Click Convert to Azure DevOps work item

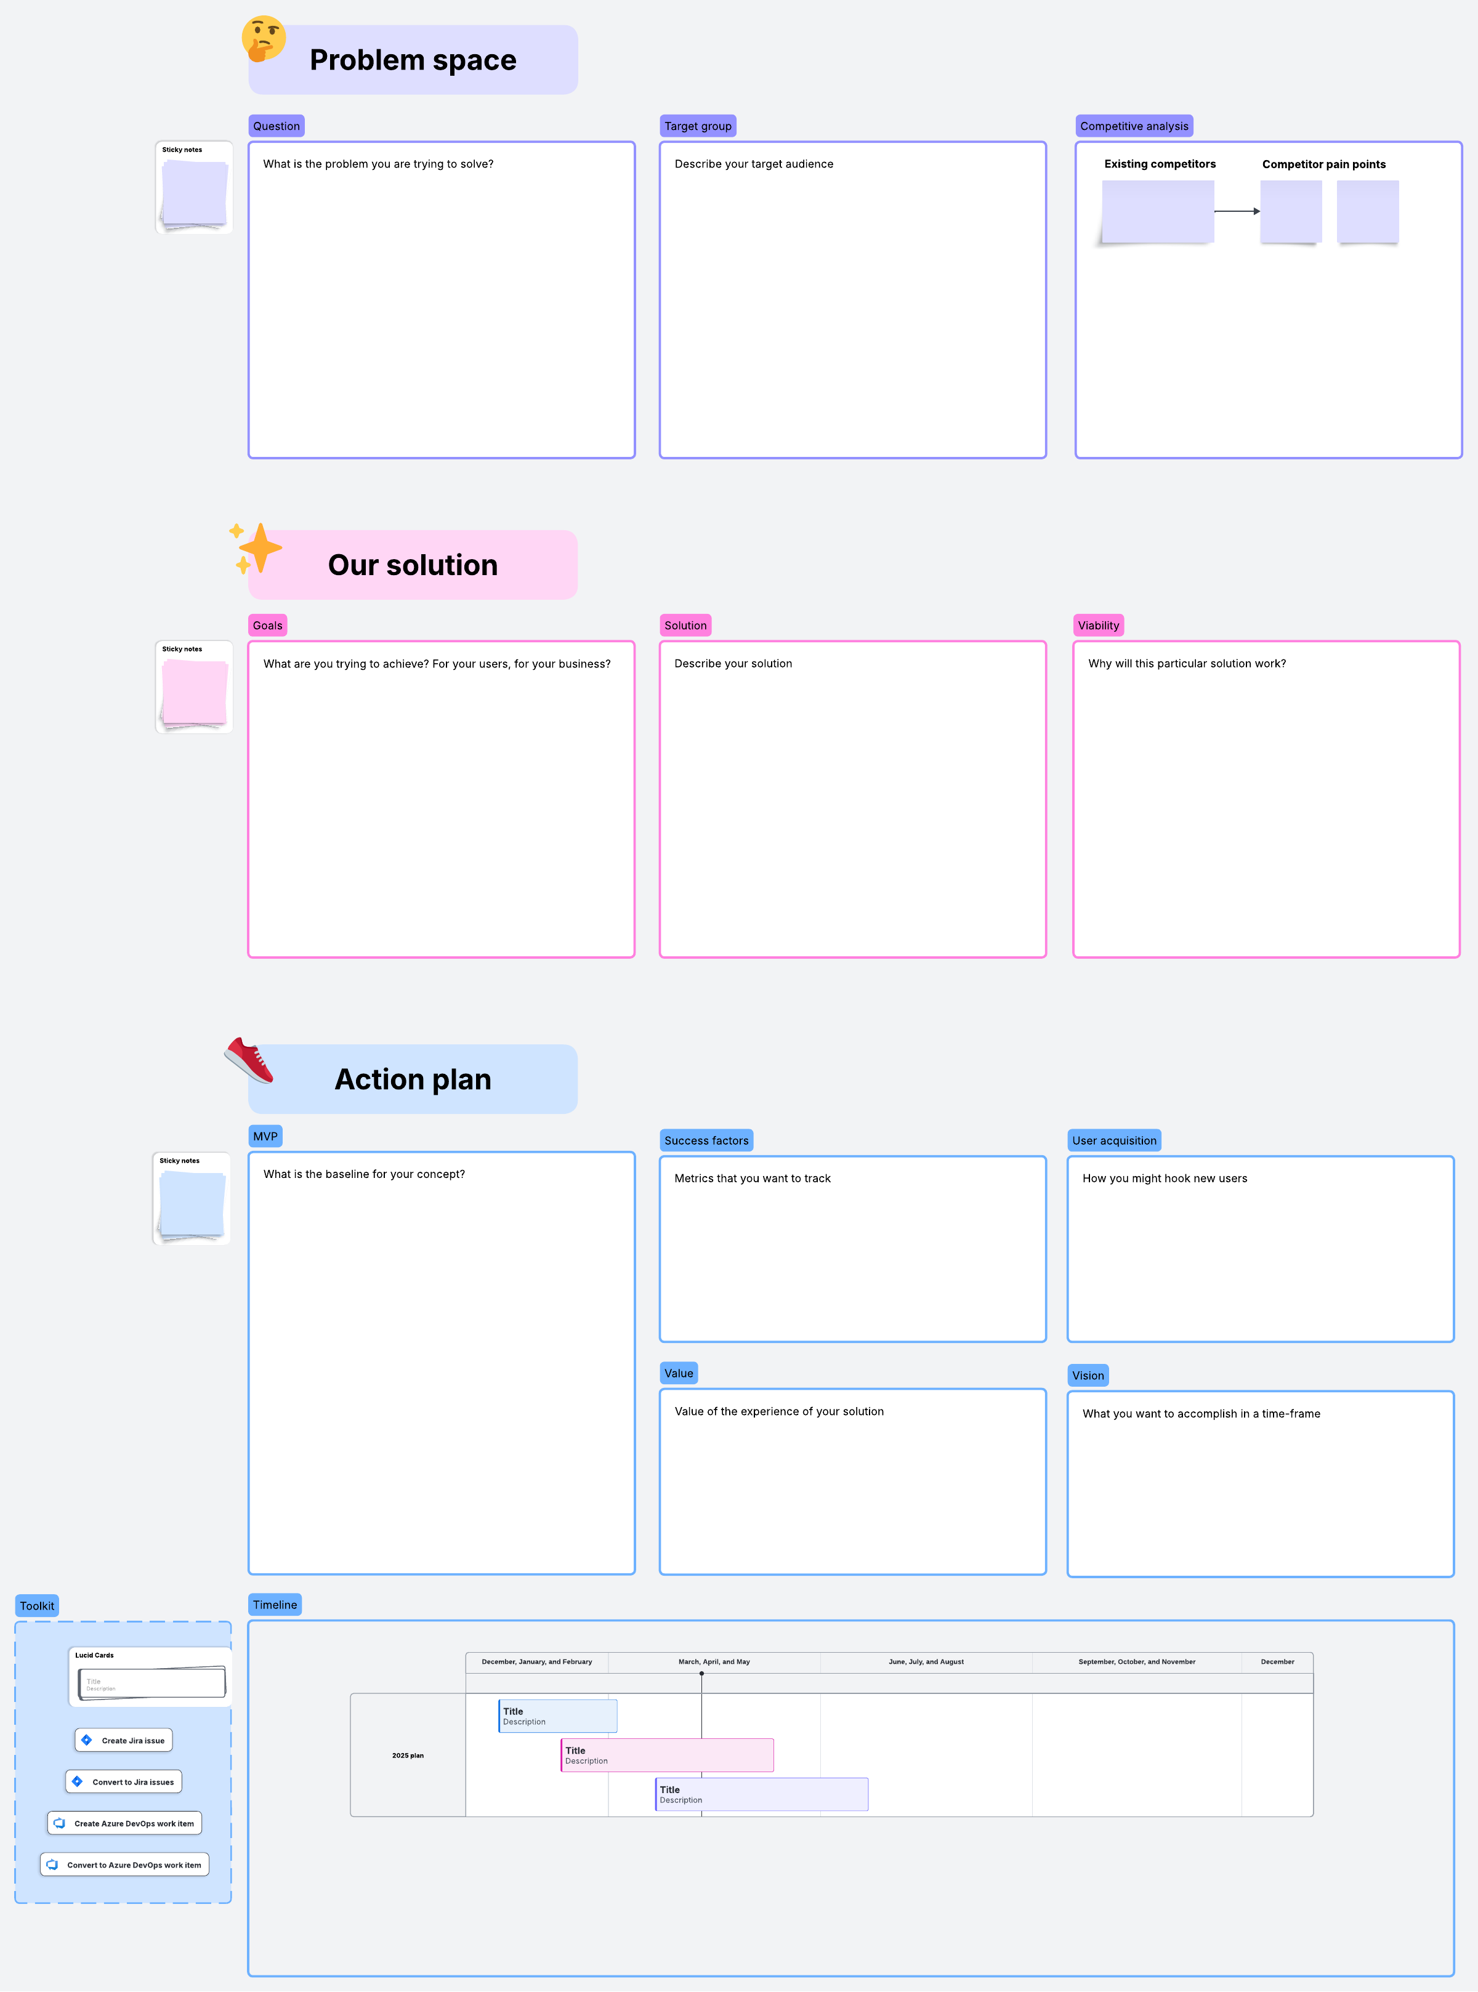point(124,1864)
